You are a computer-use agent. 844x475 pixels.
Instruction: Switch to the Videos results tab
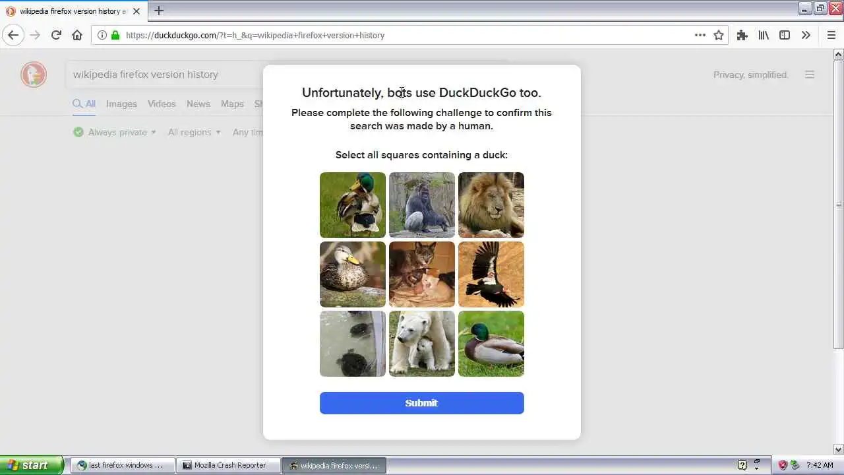click(x=162, y=104)
